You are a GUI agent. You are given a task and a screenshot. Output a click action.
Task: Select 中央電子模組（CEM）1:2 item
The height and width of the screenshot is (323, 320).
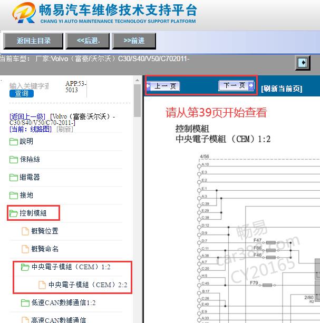point(71,267)
